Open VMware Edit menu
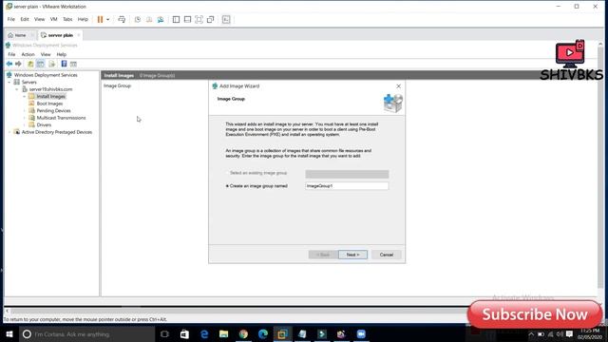This screenshot has height=342, width=608. point(25,19)
